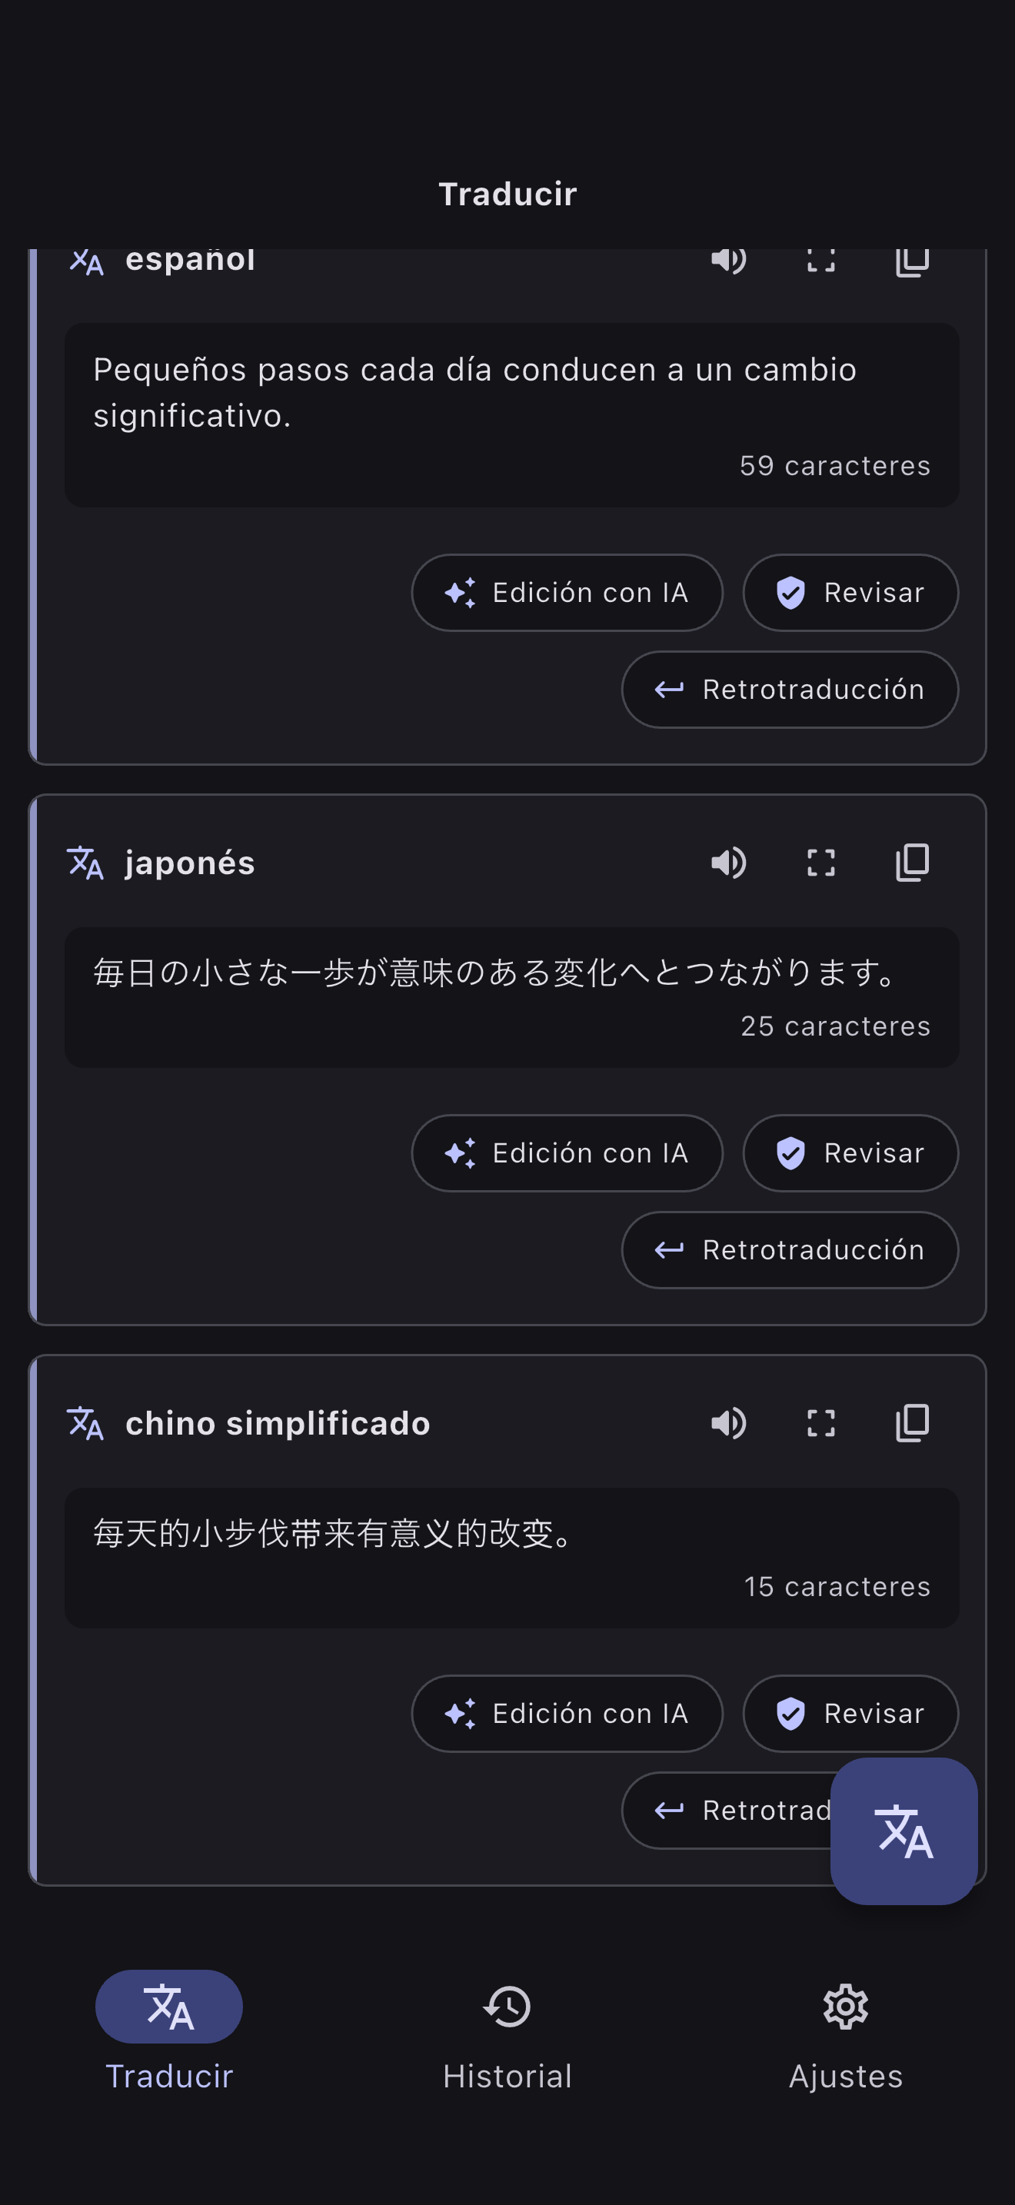Click Revisar under chino simplificado translation
This screenshot has height=2205, width=1015.
(x=850, y=1714)
